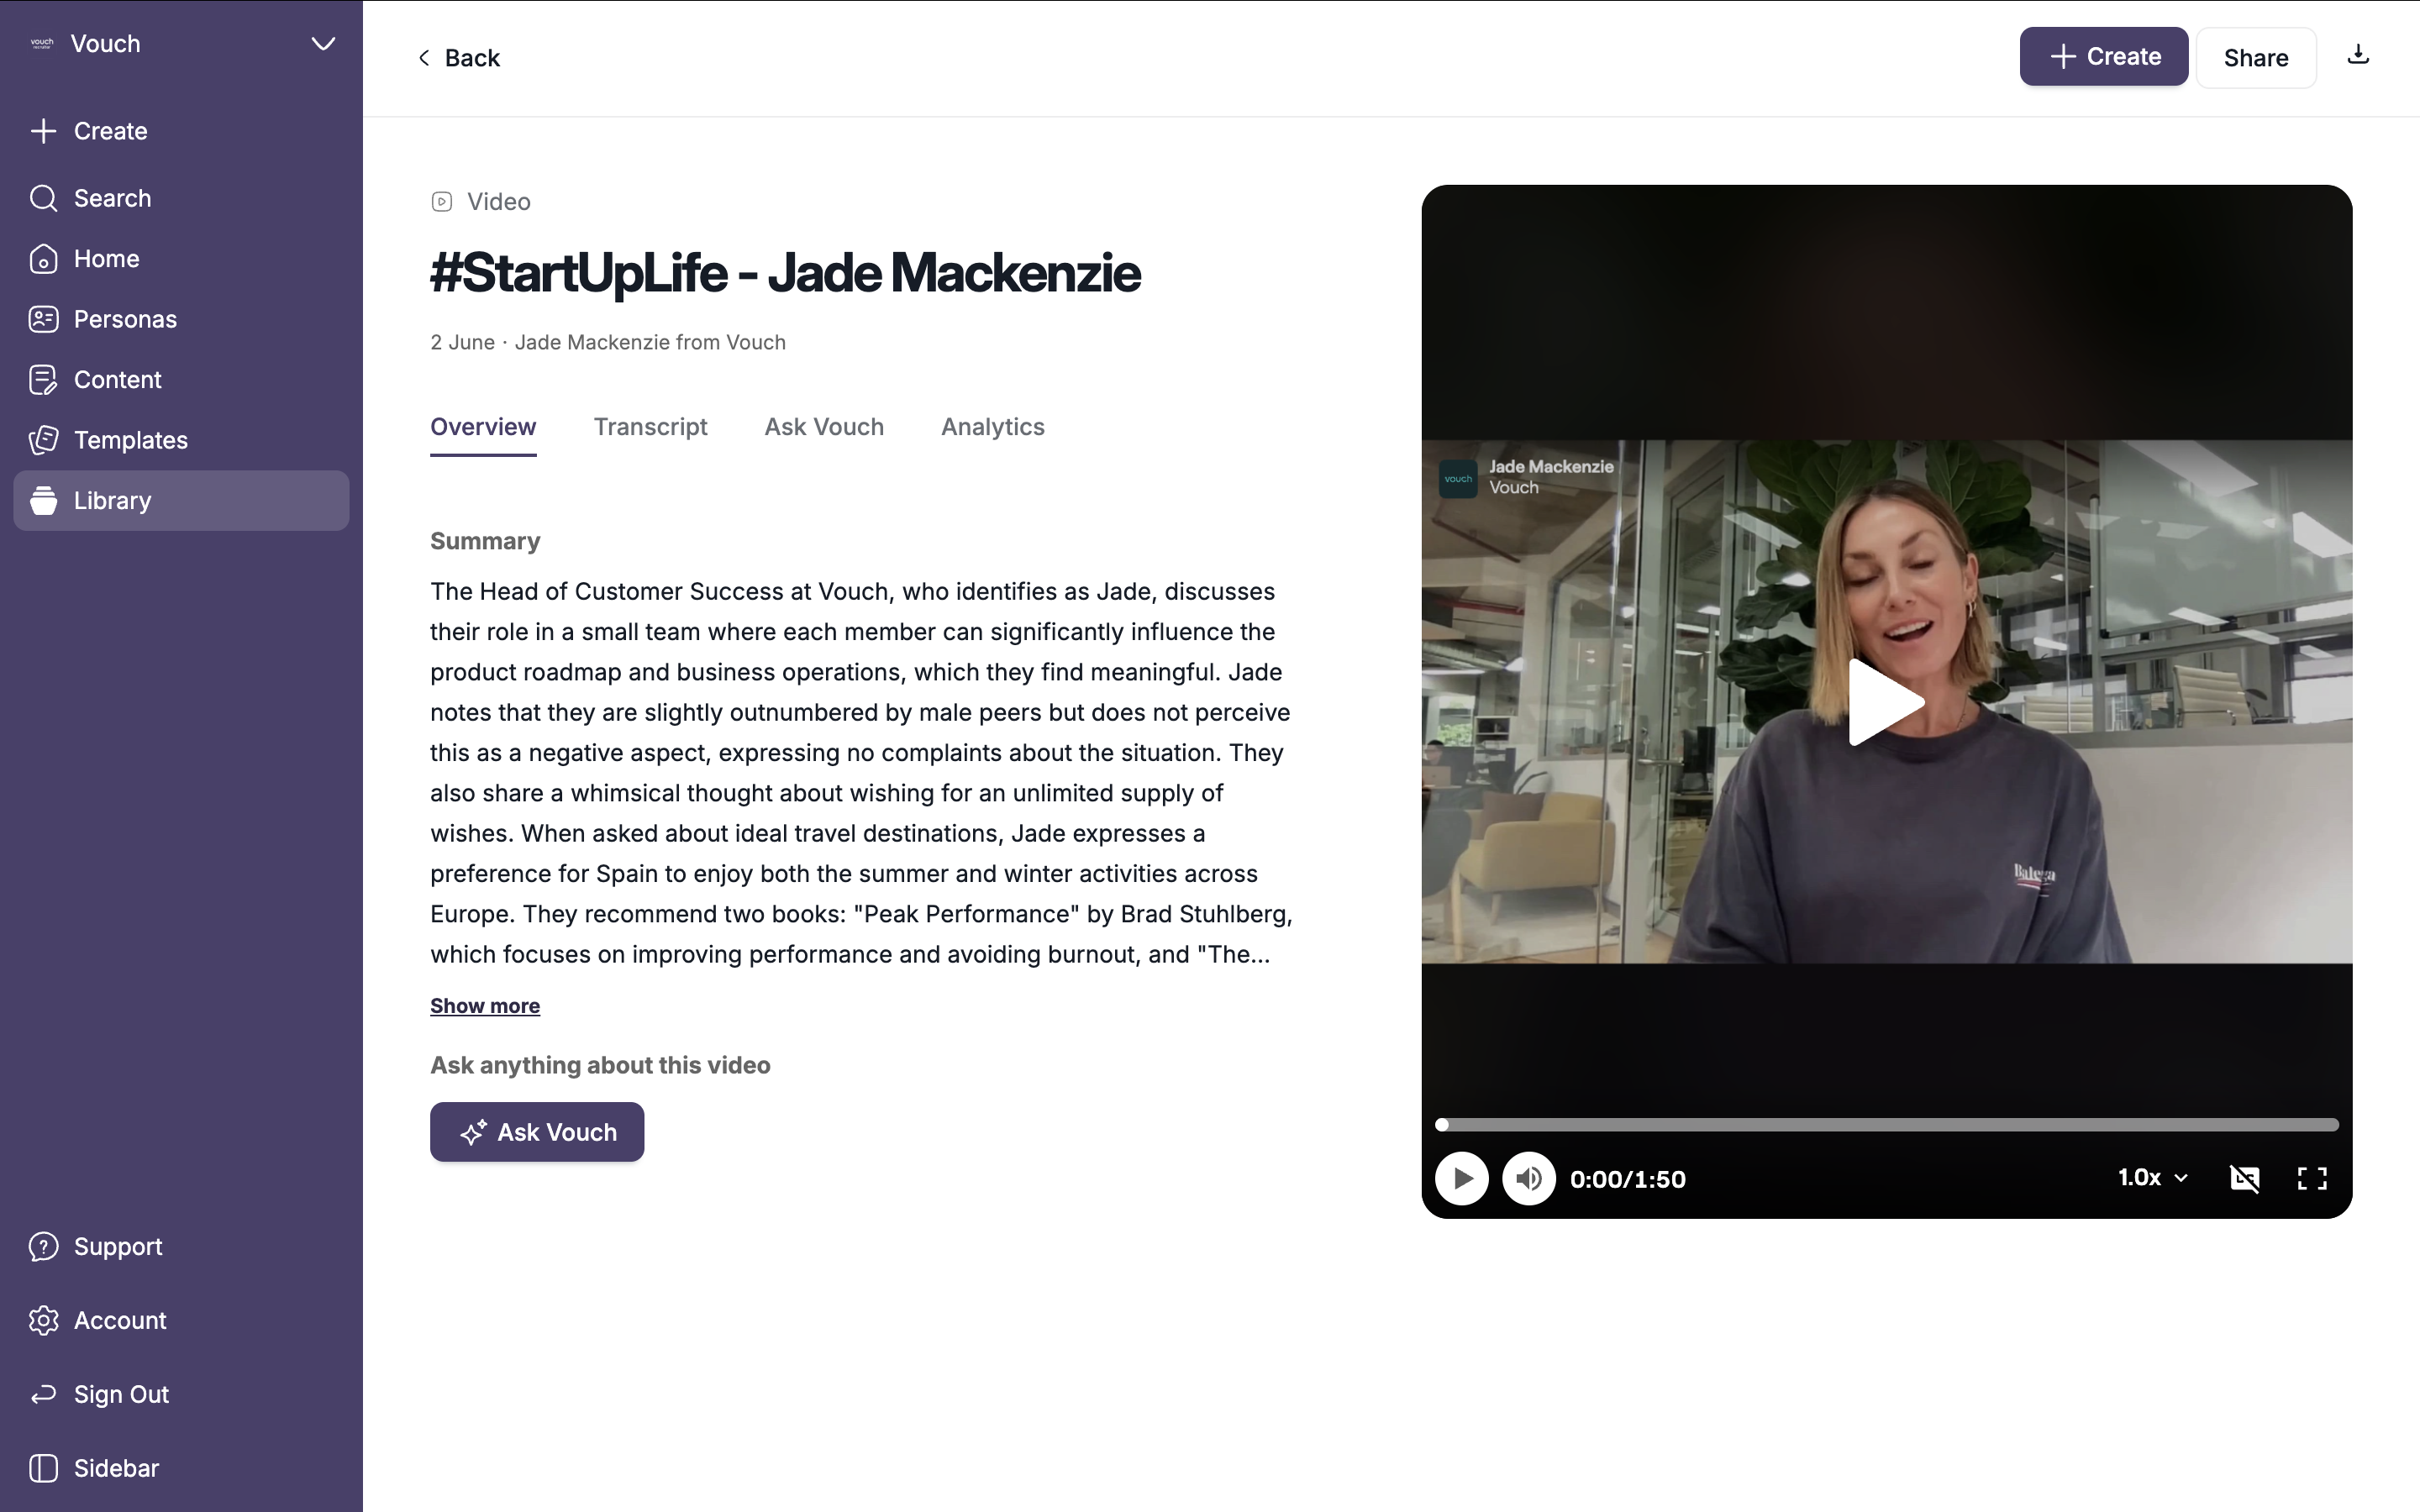Go to the Library section
This screenshot has height=1512, width=2420.
(x=181, y=500)
